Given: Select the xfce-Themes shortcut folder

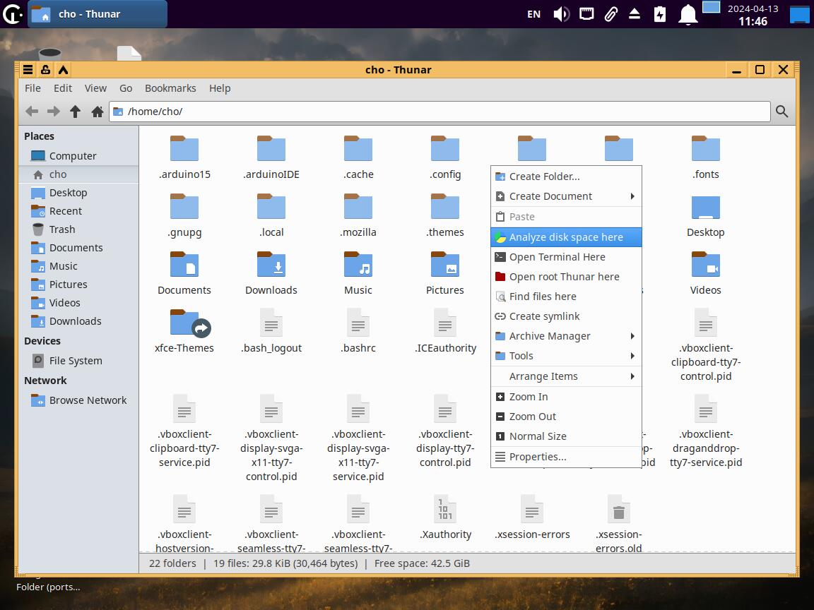Looking at the screenshot, I should [184, 323].
